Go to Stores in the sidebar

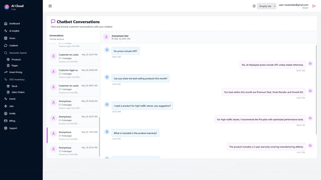click(12, 38)
